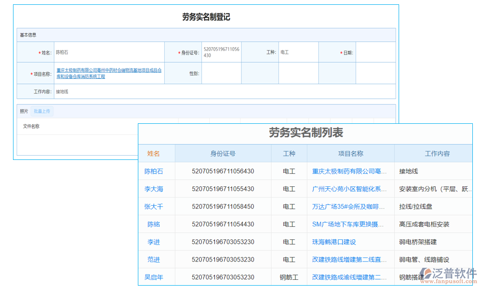Select worker 吴启年 in the list
482x289 pixels.
point(154,277)
